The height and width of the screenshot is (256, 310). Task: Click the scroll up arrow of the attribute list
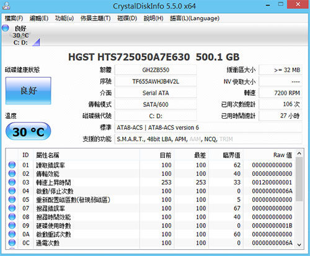tap(299, 153)
